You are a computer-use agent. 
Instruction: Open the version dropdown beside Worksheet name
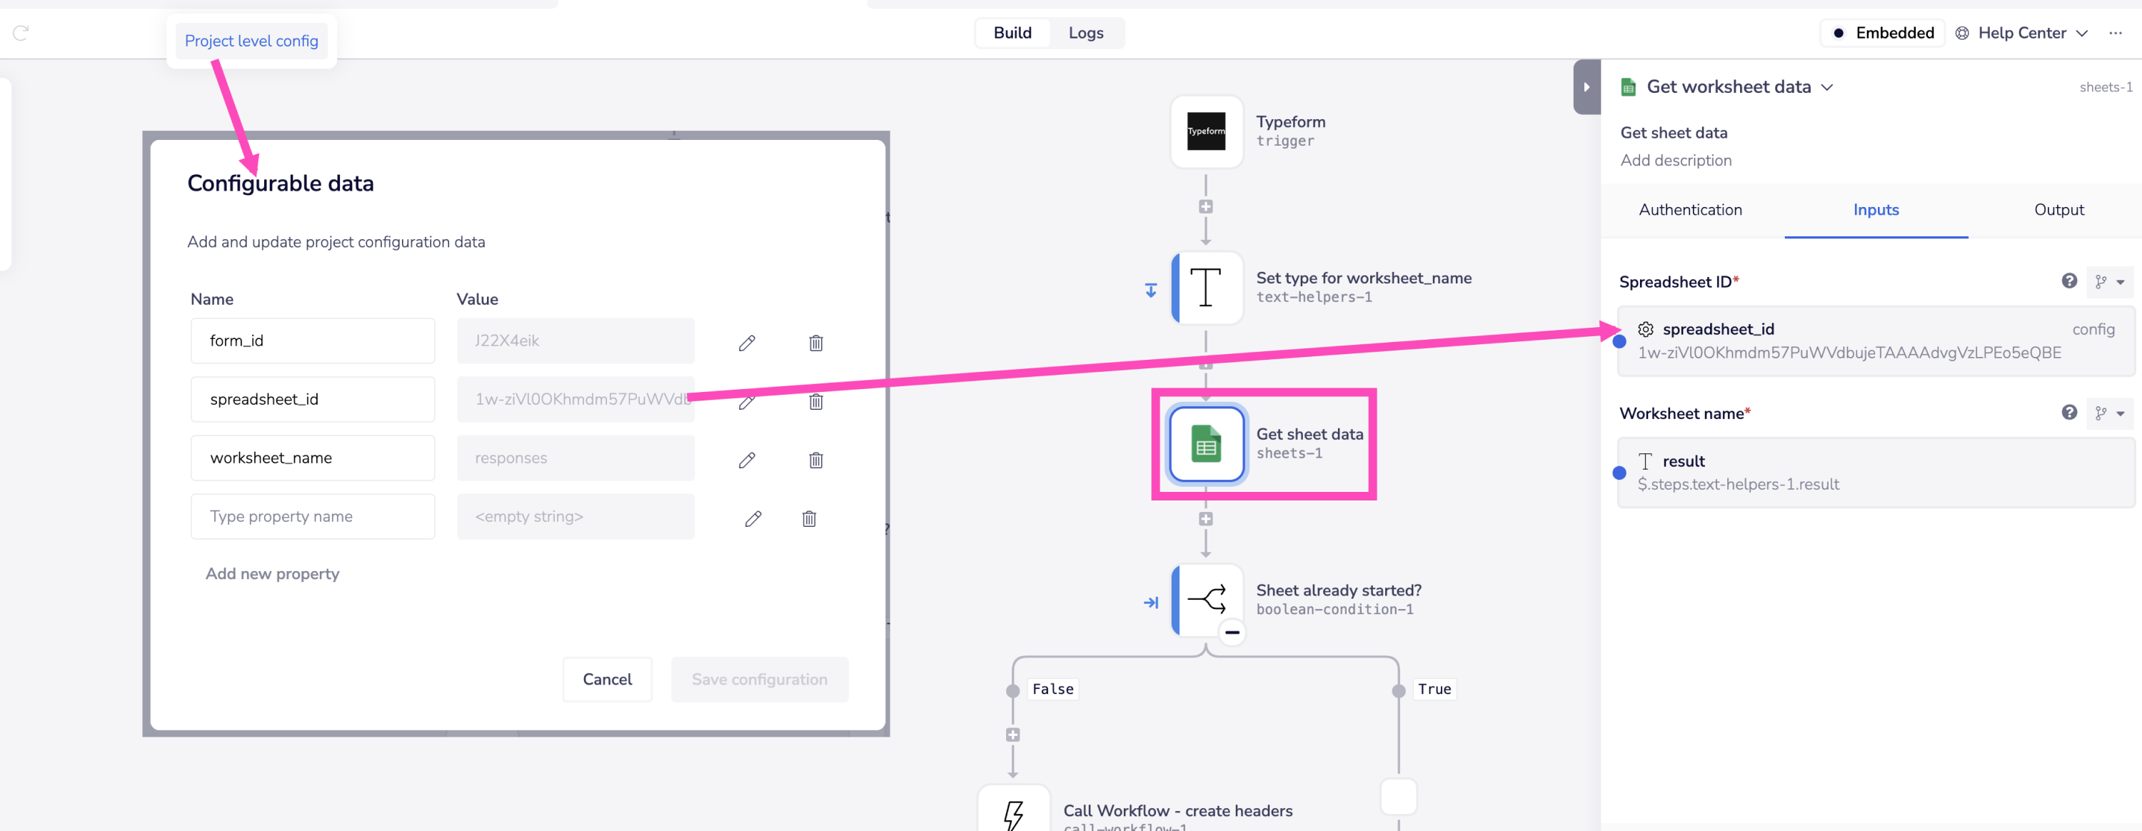tap(2111, 413)
